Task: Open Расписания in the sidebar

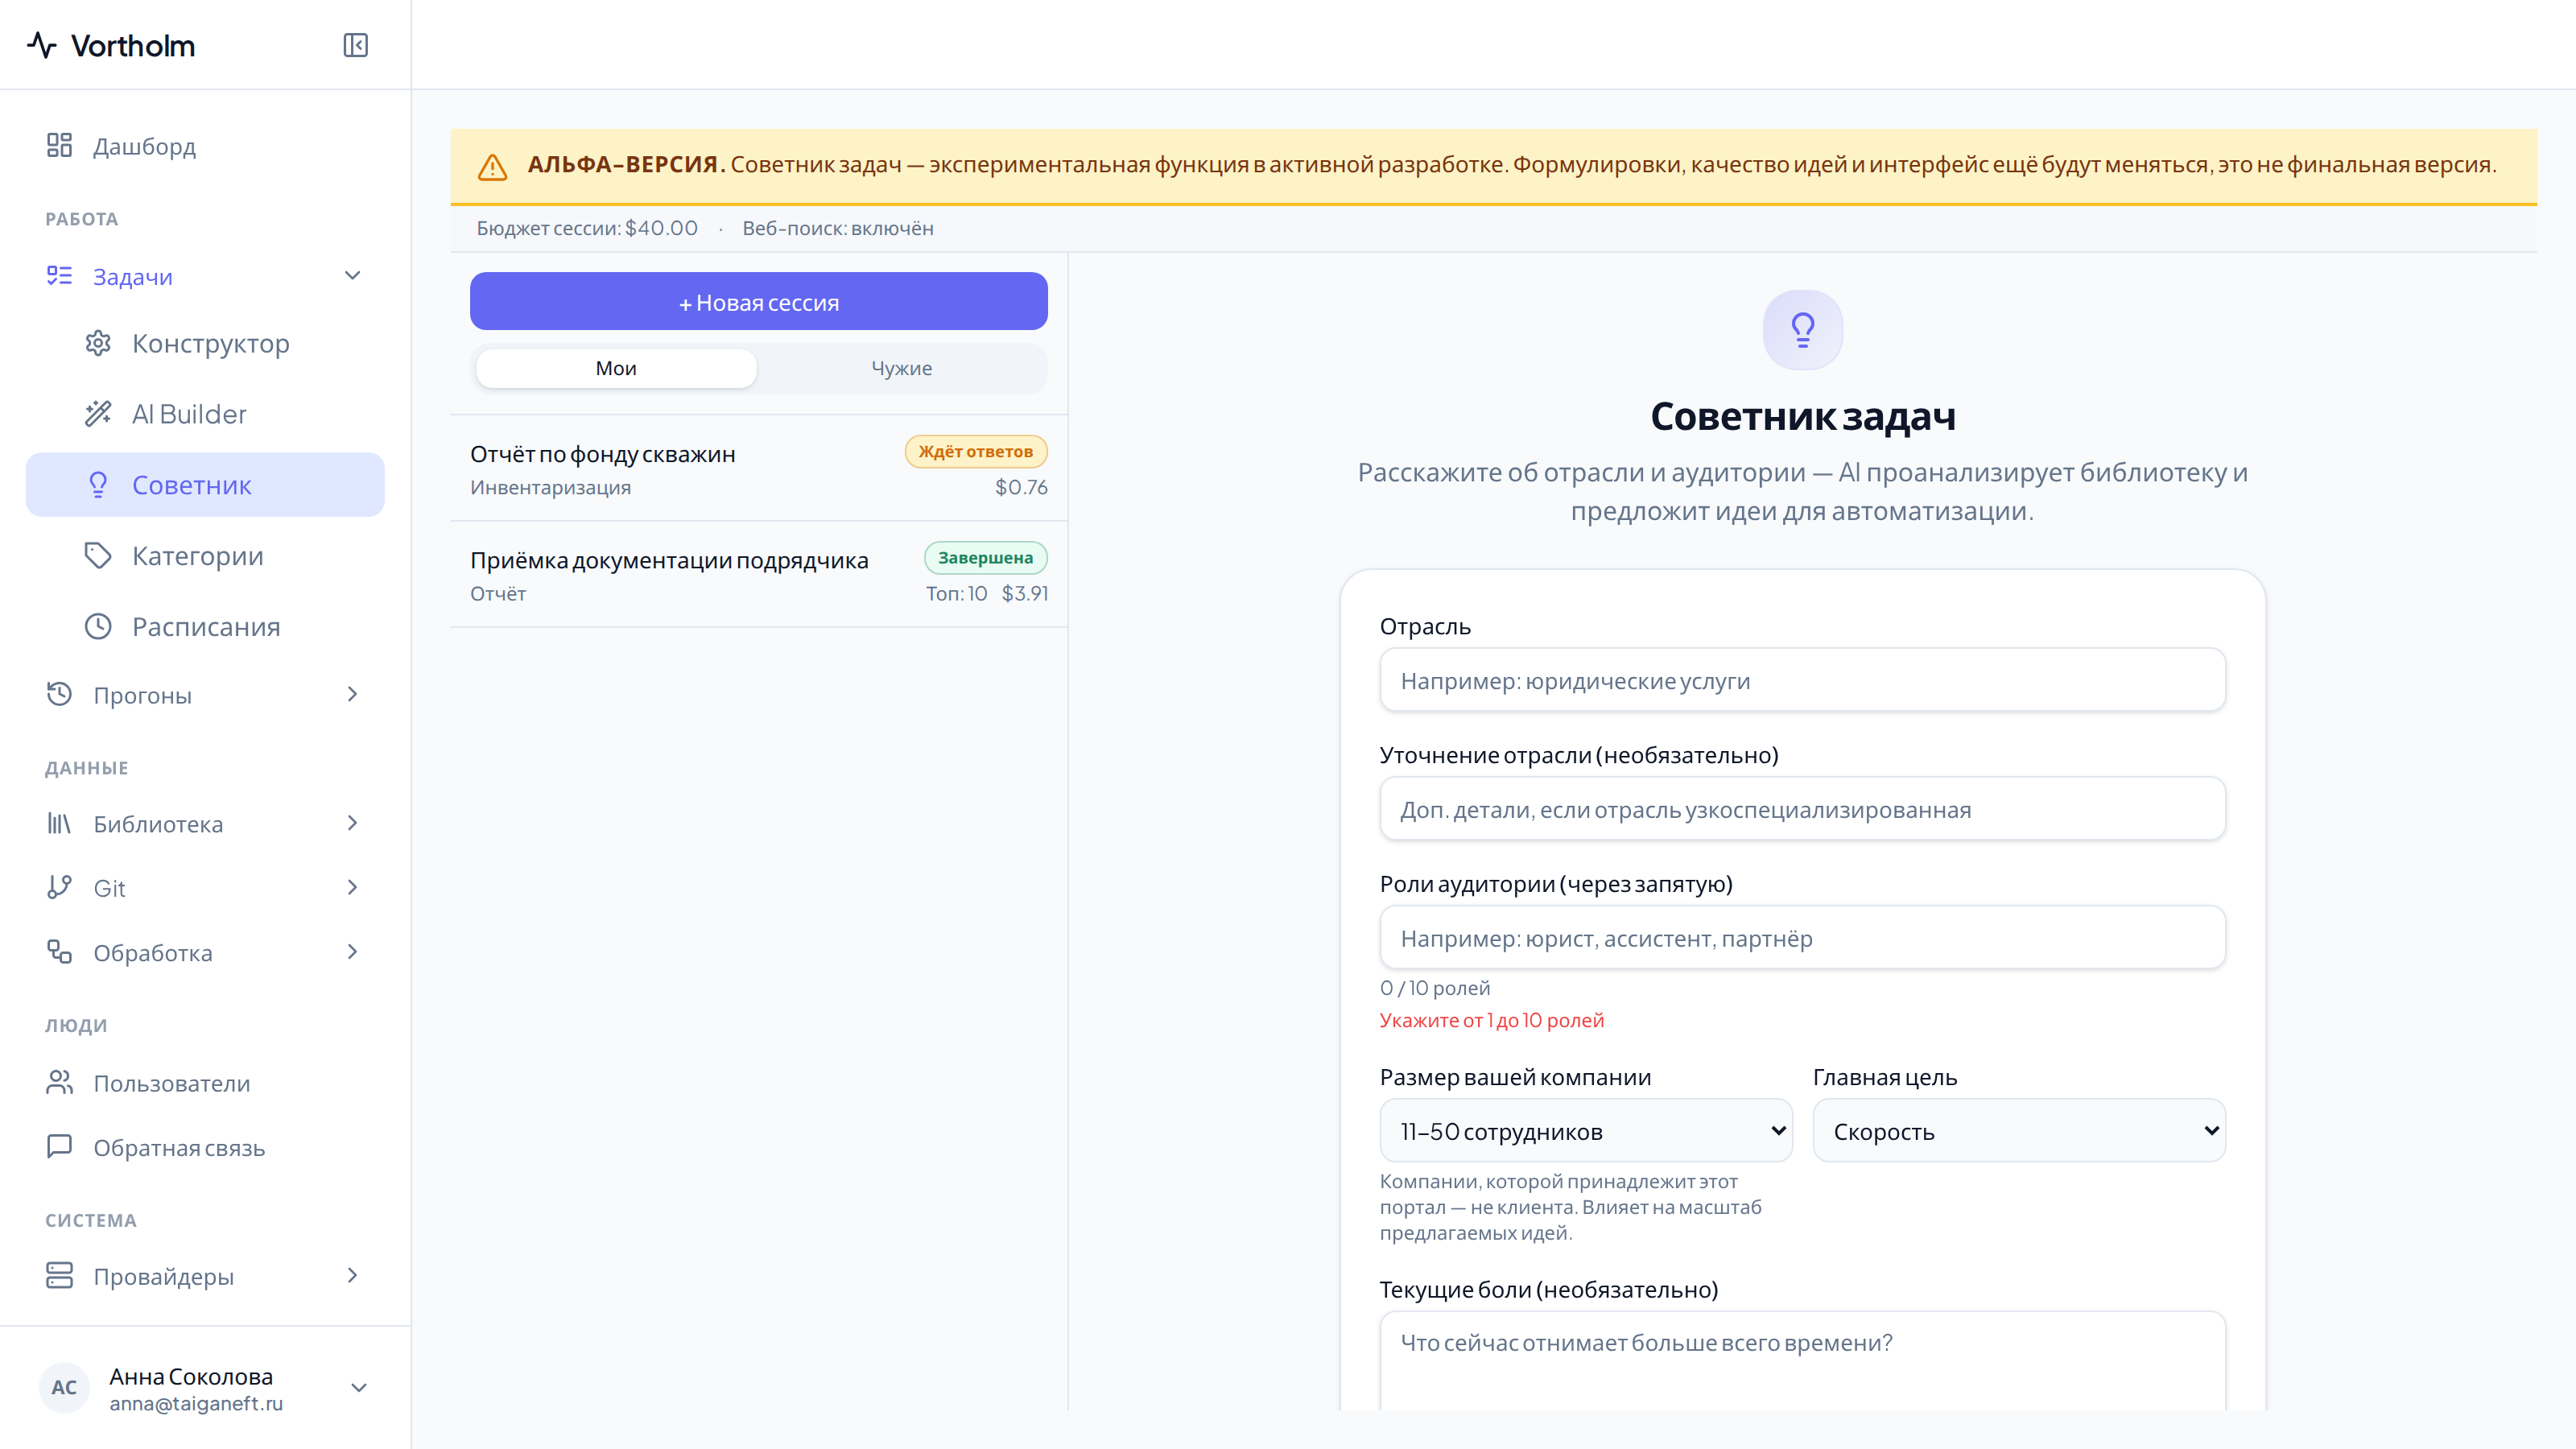Action: click(205, 627)
